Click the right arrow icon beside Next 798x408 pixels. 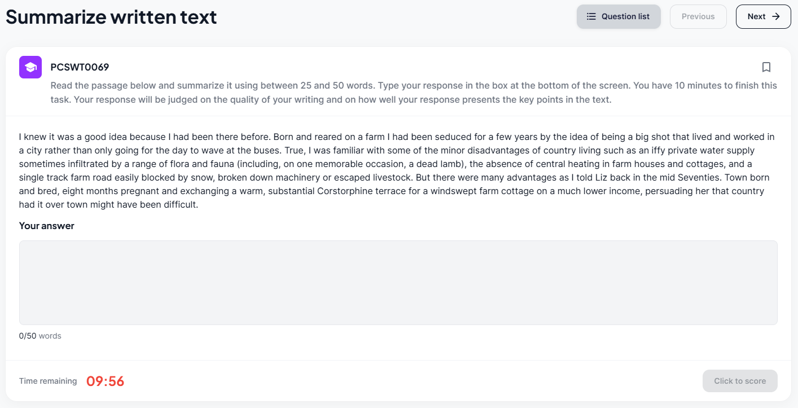coord(776,16)
